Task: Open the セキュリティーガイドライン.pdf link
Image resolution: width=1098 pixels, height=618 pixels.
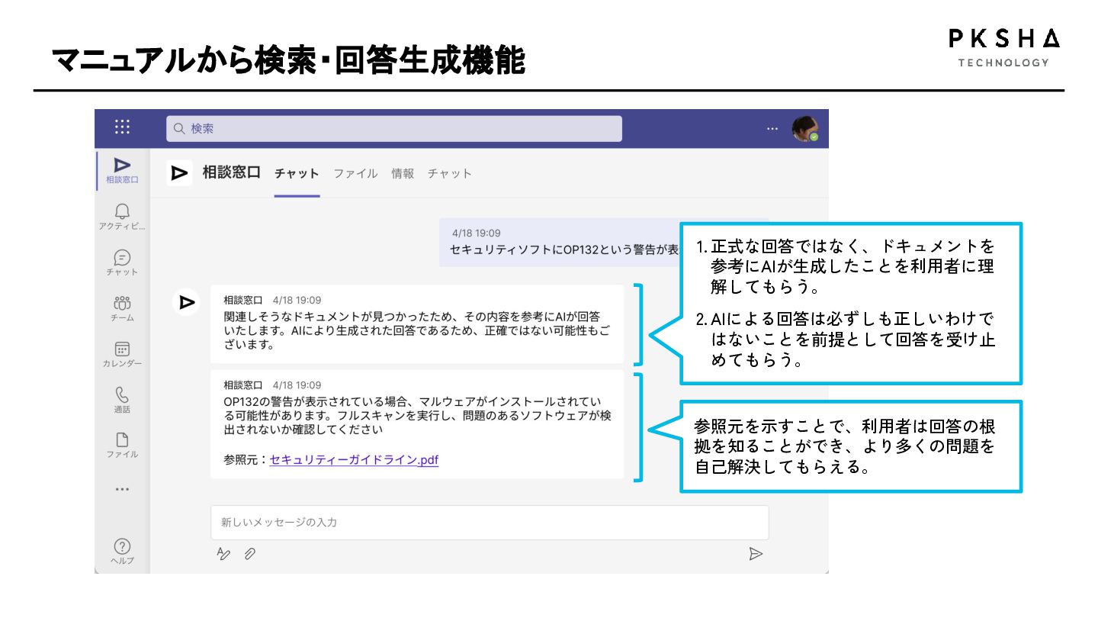Action: 354,460
